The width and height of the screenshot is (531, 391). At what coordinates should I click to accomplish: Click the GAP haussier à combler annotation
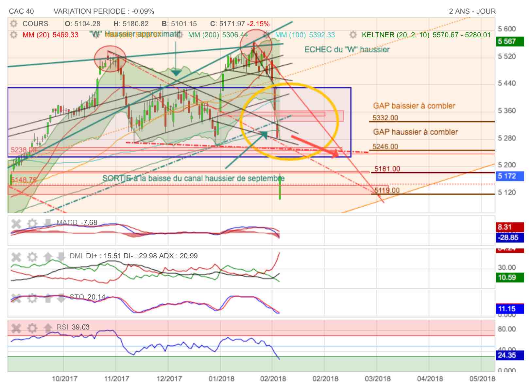tap(415, 132)
